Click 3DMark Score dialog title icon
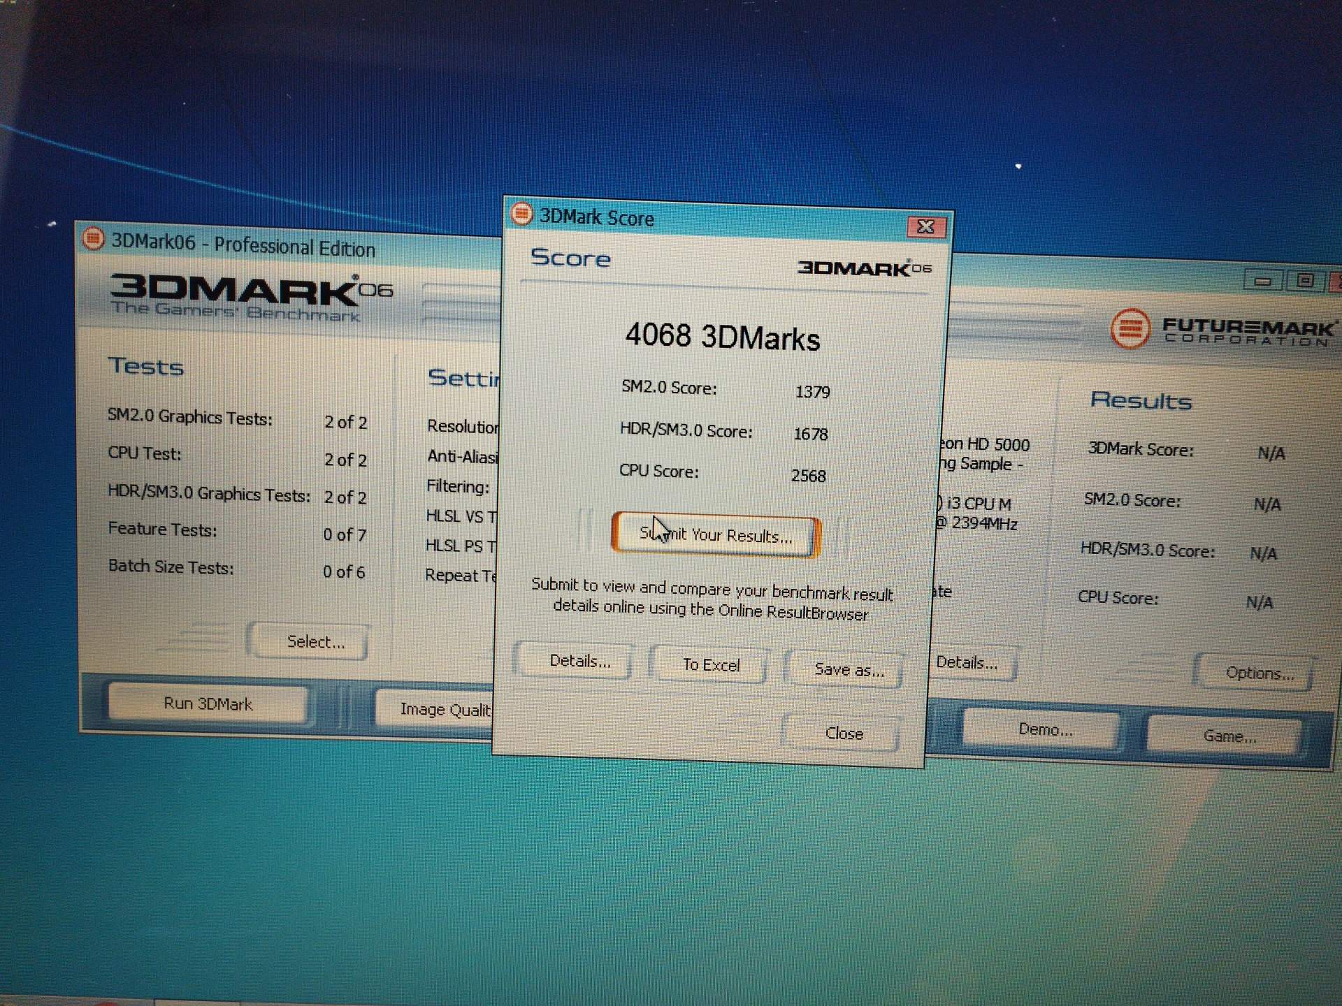This screenshot has width=1342, height=1006. pos(521,214)
